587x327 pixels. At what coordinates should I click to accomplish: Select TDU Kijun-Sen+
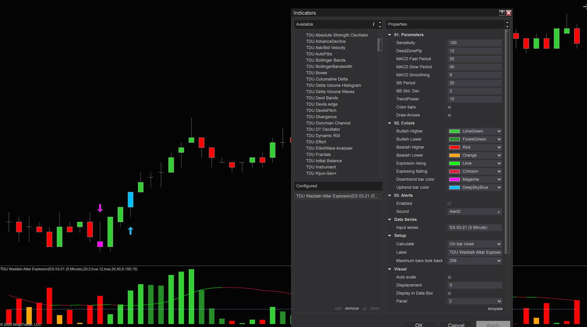(321, 173)
